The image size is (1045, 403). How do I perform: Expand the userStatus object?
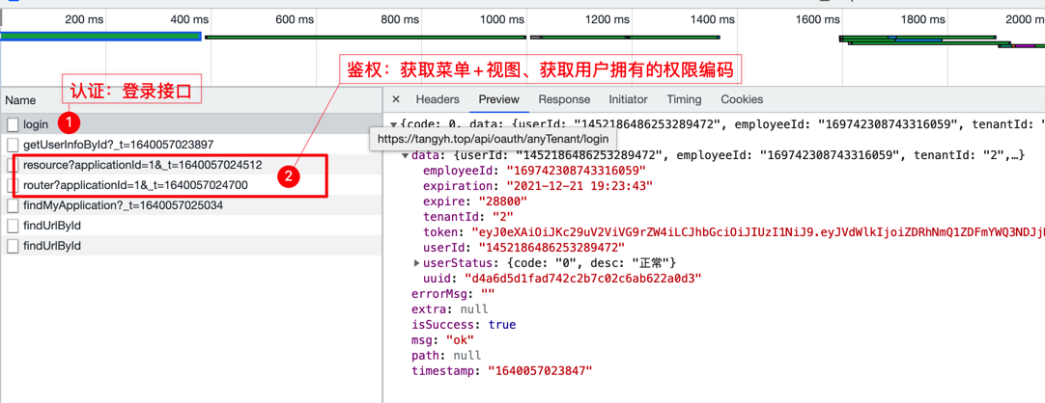click(x=416, y=263)
